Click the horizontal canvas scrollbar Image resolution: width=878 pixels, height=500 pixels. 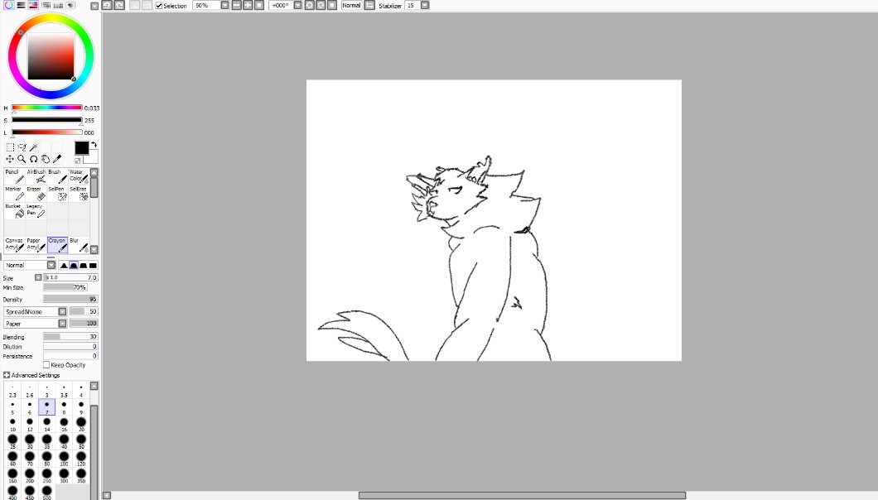[522, 495]
